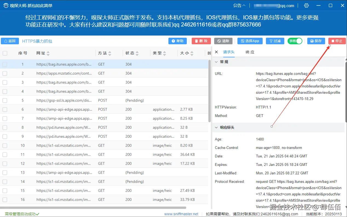347x217 pixels.
Task: Click the Sniffmaster app logo icon
Action: pos(6,6)
